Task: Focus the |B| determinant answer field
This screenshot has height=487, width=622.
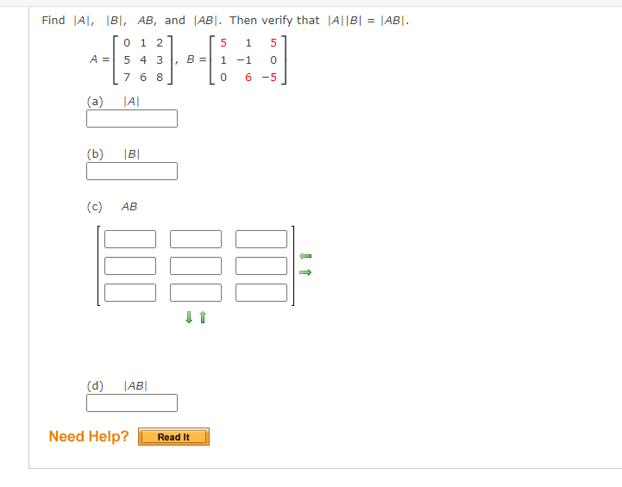Action: (132, 172)
